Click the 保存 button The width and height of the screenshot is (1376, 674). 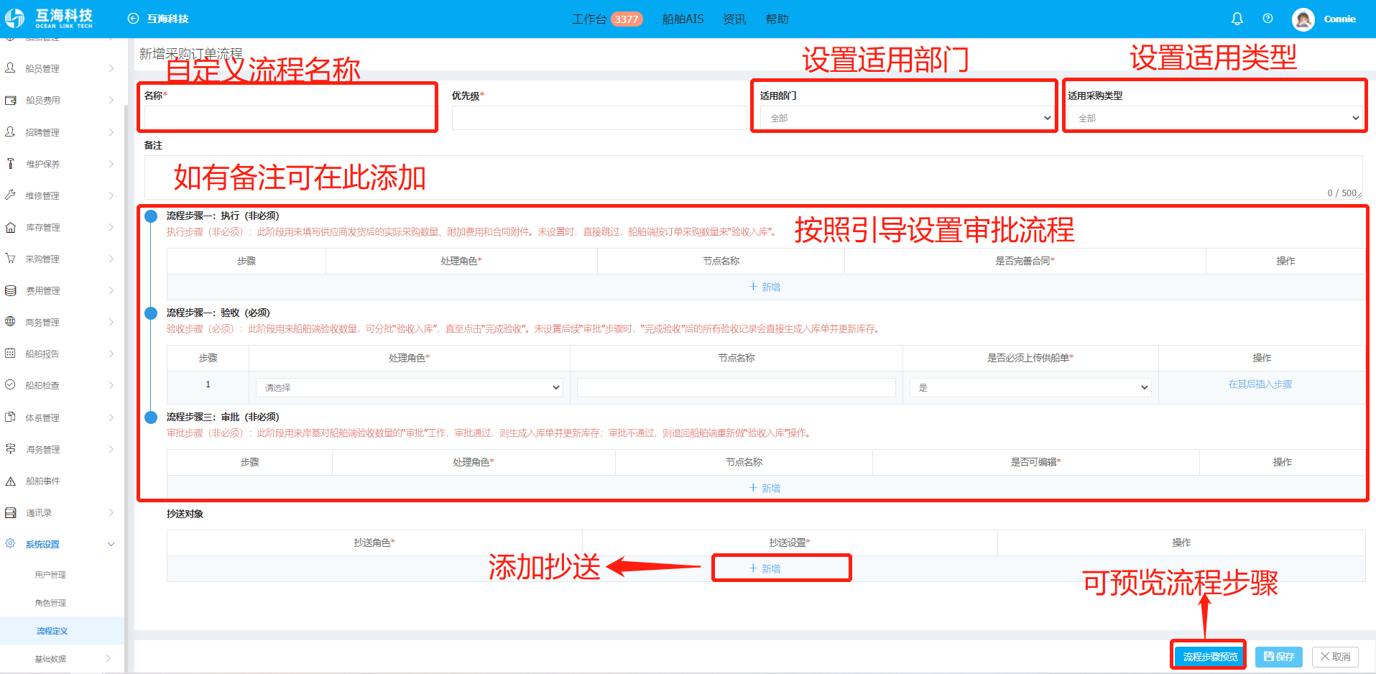coord(1279,657)
